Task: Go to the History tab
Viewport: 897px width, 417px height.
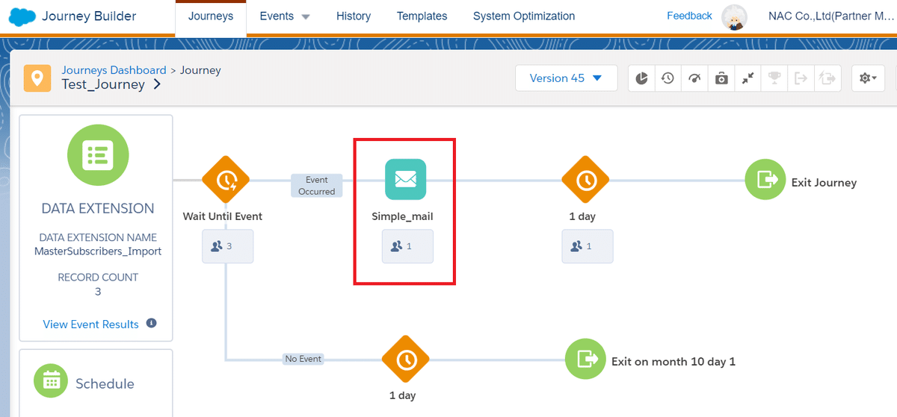Action: pyautogui.click(x=354, y=16)
